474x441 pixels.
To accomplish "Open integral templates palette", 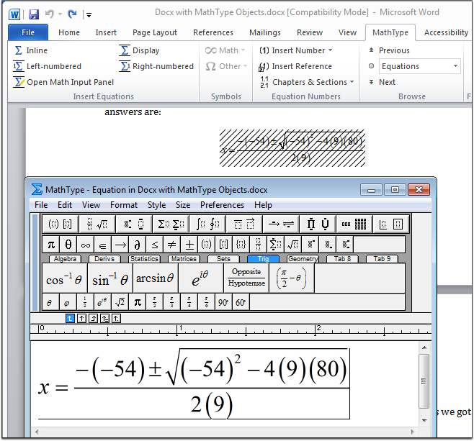I will pos(207,224).
